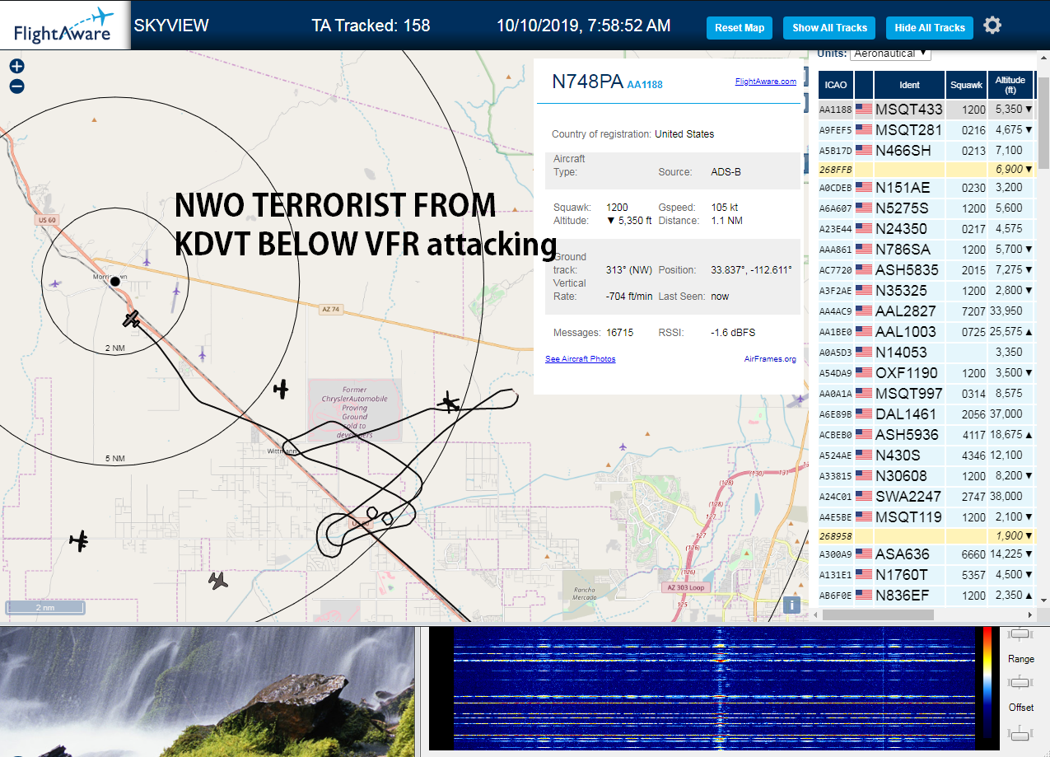Select black aircraft icon at looped track end
This screenshot has width=1050, height=757.
[x=450, y=403]
